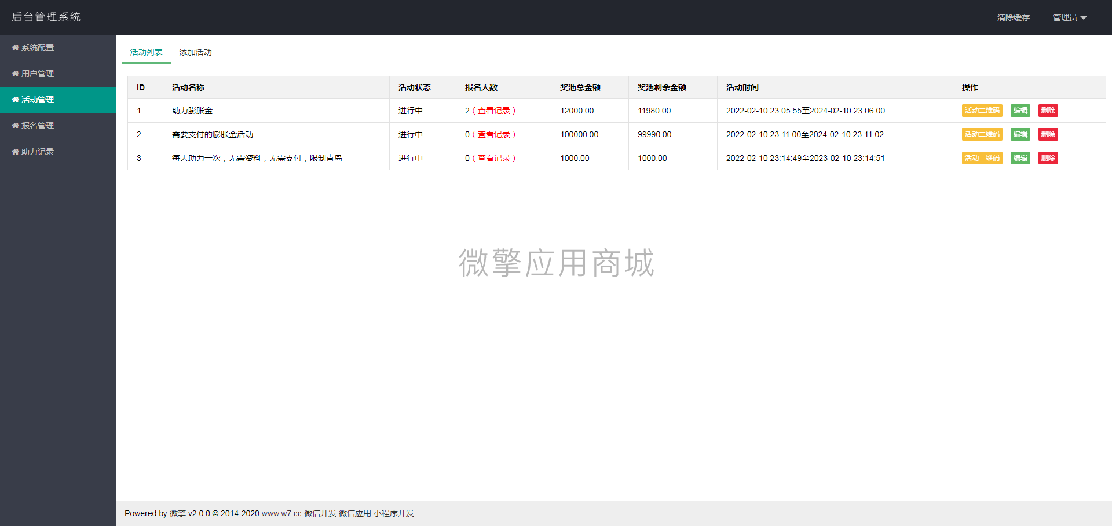View 查看记录 for 助力膨胀金
The height and width of the screenshot is (526, 1112).
(493, 111)
